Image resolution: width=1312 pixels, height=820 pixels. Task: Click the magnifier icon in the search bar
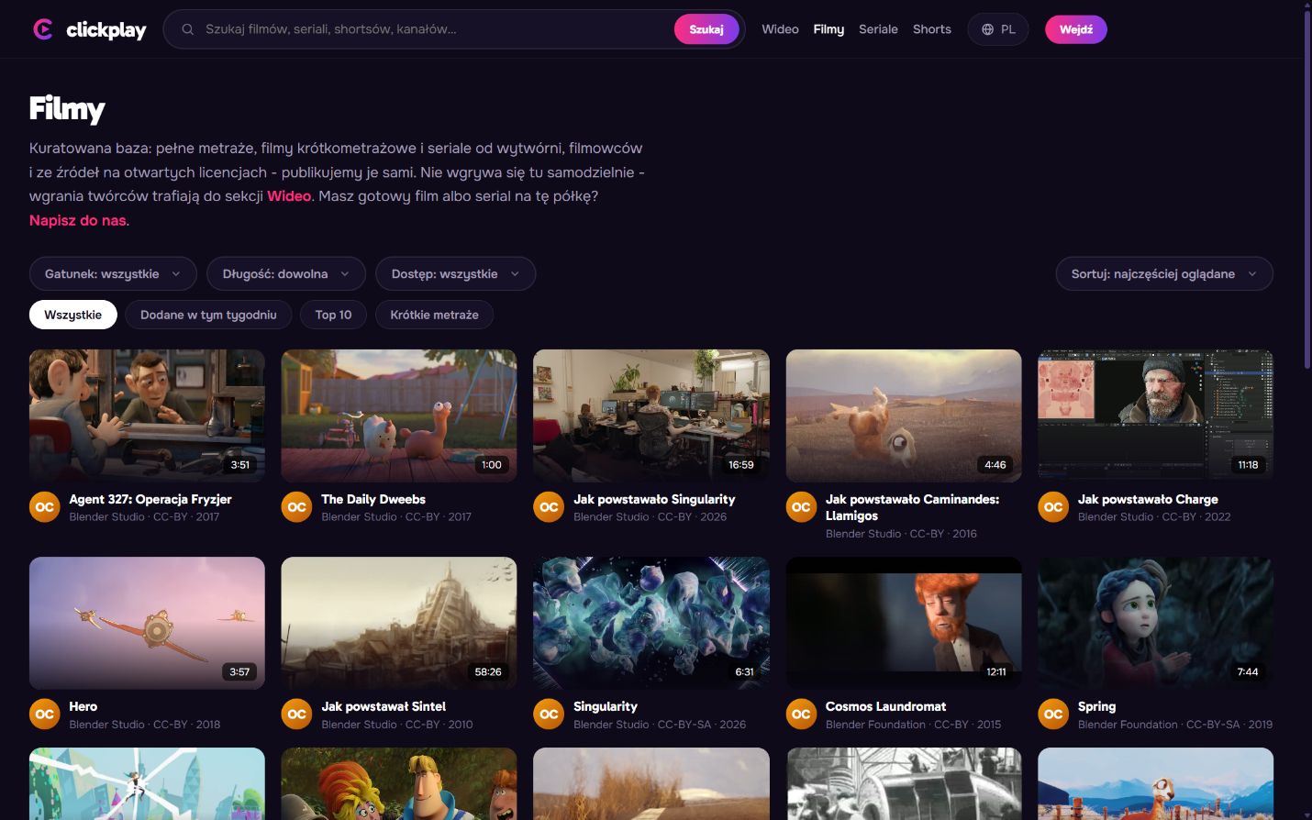pyautogui.click(x=187, y=29)
